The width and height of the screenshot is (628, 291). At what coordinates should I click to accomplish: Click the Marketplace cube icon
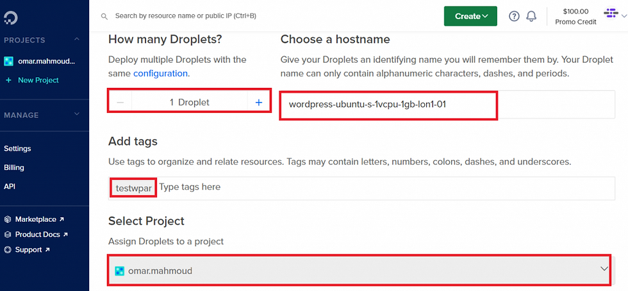coord(8,219)
